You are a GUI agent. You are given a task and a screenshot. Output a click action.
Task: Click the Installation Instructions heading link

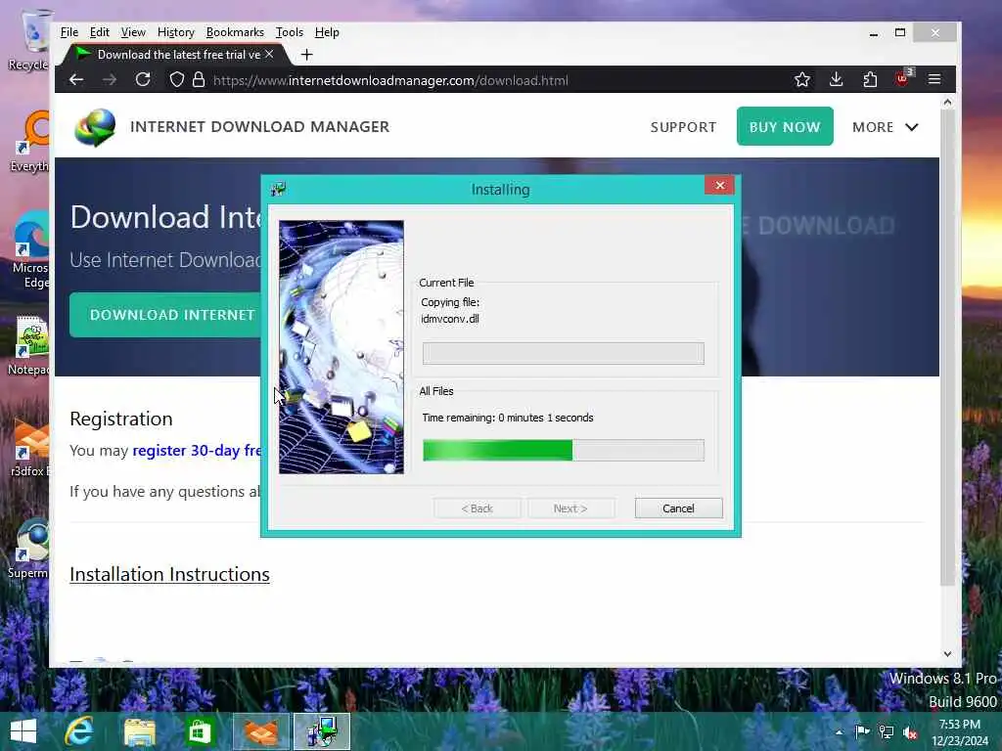[169, 574]
